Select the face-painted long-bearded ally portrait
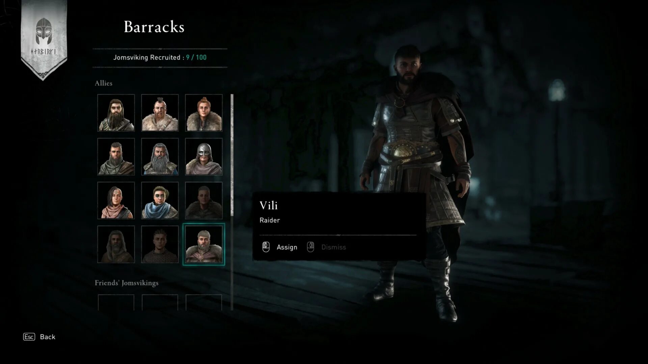The height and width of the screenshot is (364, 648). click(x=116, y=113)
